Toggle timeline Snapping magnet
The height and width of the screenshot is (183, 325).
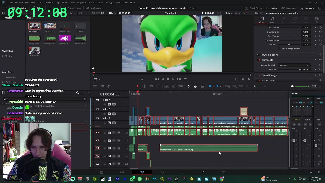pos(189,86)
